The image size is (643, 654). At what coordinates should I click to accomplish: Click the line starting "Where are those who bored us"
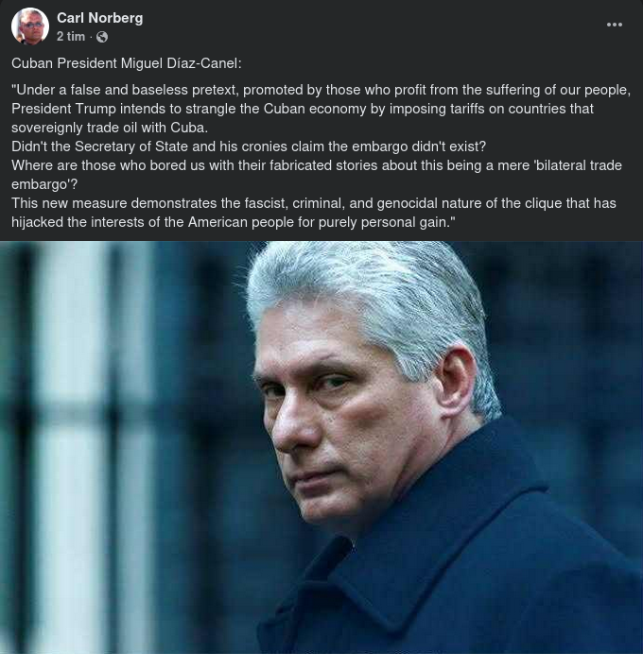click(316, 165)
